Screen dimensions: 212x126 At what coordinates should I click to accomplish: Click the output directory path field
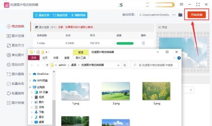tap(154, 15)
